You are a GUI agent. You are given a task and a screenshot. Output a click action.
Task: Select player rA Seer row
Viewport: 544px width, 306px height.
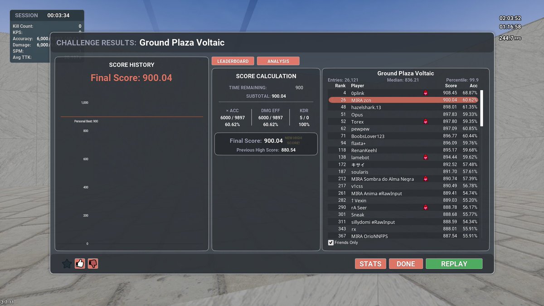pyautogui.click(x=403, y=208)
